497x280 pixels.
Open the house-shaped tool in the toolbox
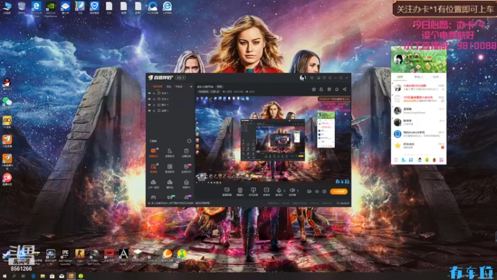(x=186, y=184)
